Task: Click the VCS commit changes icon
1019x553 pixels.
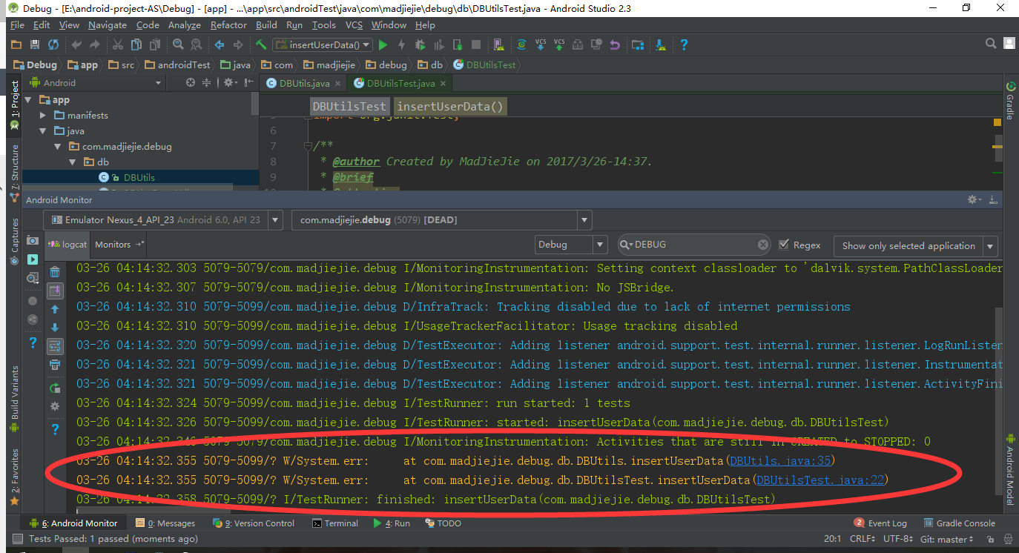Action: click(559, 44)
